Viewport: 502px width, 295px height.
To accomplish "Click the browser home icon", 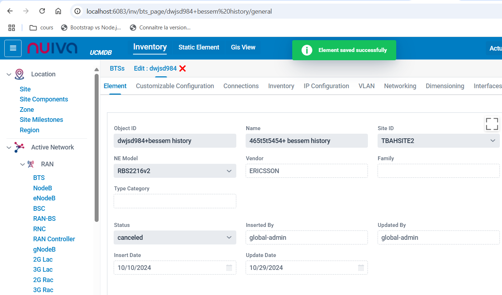I will 58,11.
